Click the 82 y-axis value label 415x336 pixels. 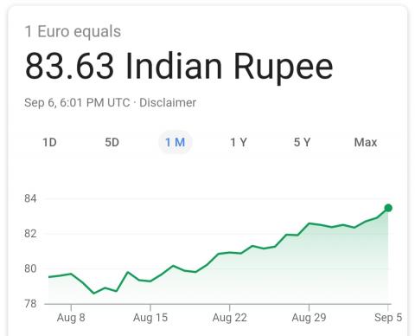(30, 234)
